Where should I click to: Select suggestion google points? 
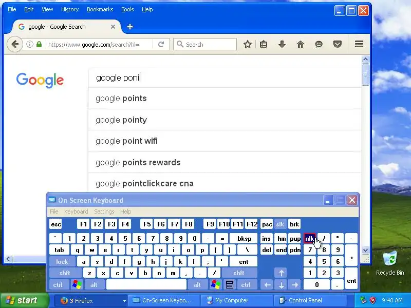pyautogui.click(x=225, y=99)
